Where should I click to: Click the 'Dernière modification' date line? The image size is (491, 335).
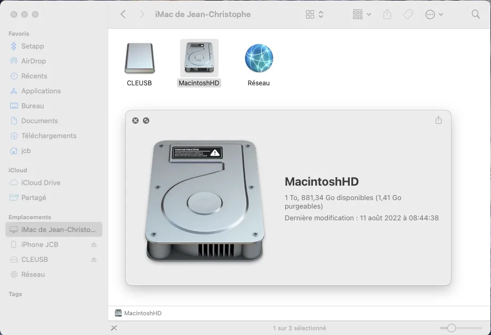pyautogui.click(x=361, y=218)
